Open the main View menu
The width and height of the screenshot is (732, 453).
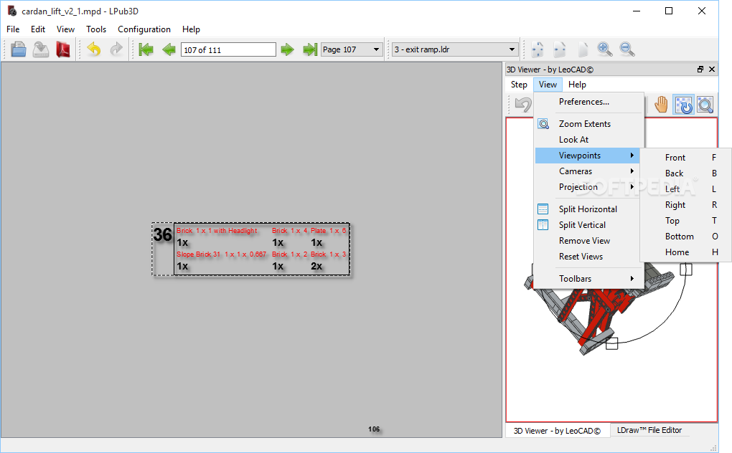(x=65, y=29)
